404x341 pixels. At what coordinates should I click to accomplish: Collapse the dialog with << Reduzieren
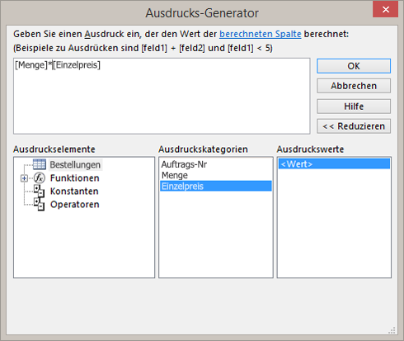point(354,126)
